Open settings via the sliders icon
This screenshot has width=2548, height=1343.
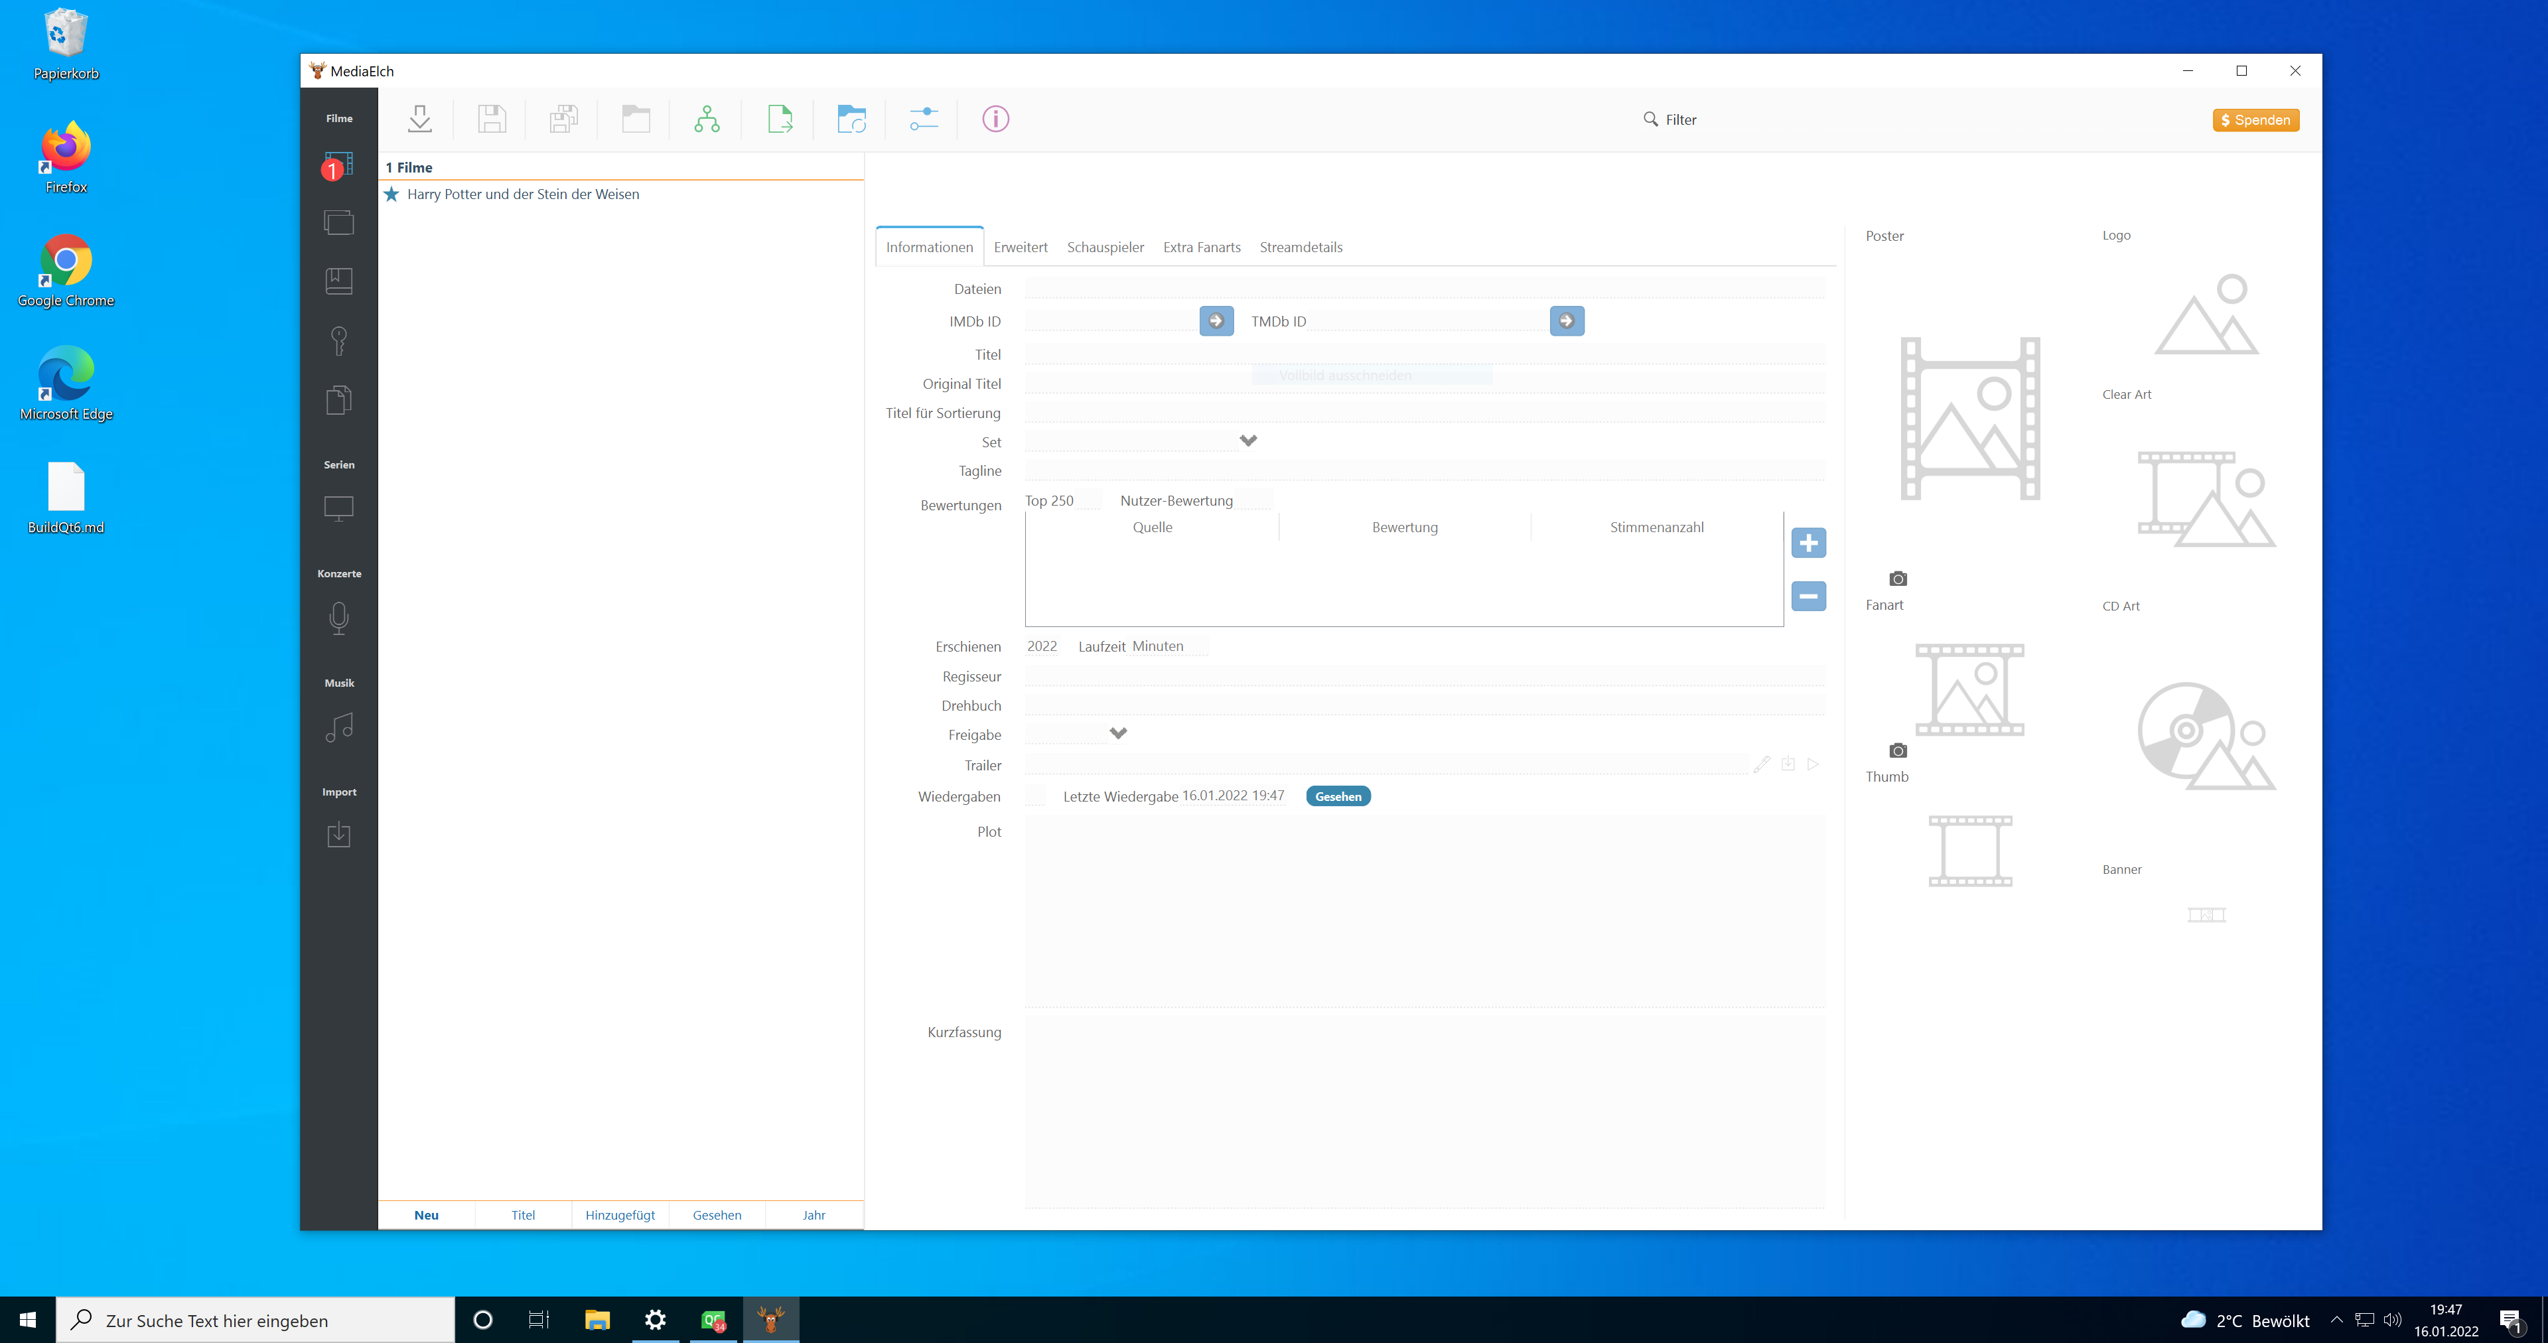(x=923, y=119)
